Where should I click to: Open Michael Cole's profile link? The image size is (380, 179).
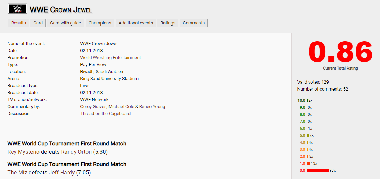[120, 107]
